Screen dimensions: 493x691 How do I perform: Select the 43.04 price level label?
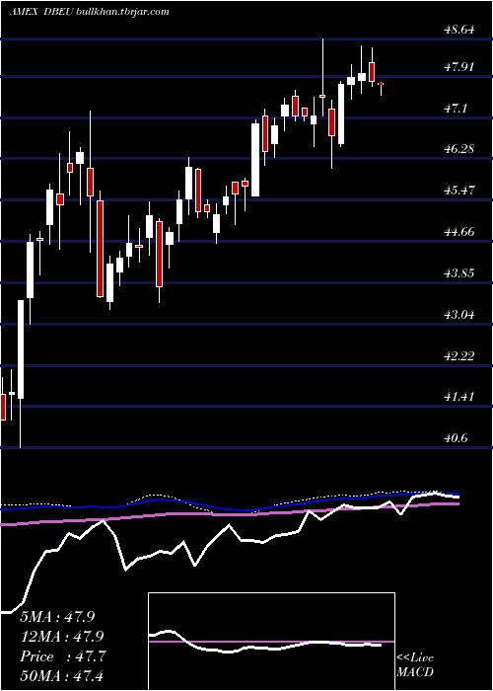[x=458, y=315]
